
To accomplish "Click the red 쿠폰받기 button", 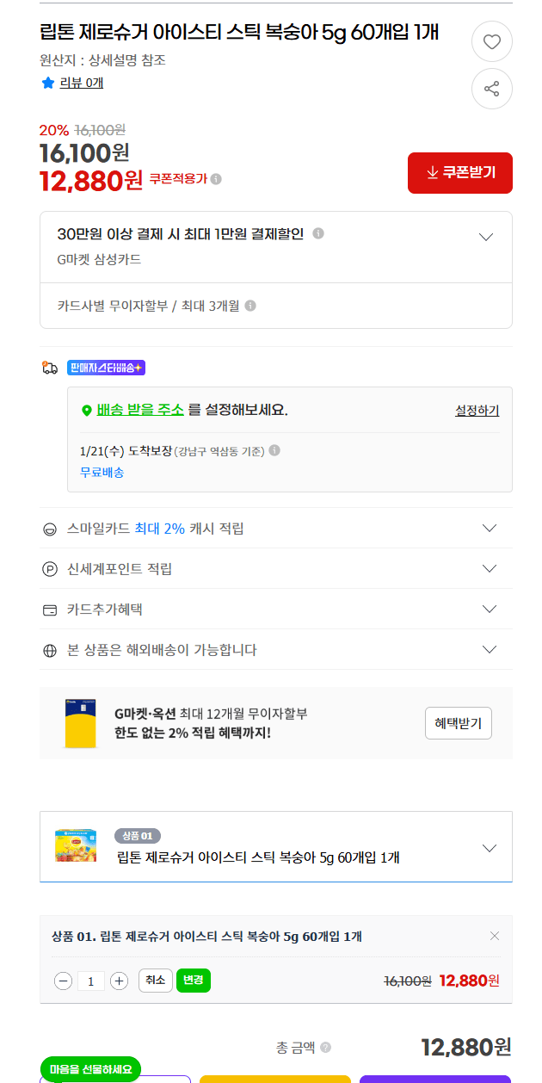I will pyautogui.click(x=459, y=173).
